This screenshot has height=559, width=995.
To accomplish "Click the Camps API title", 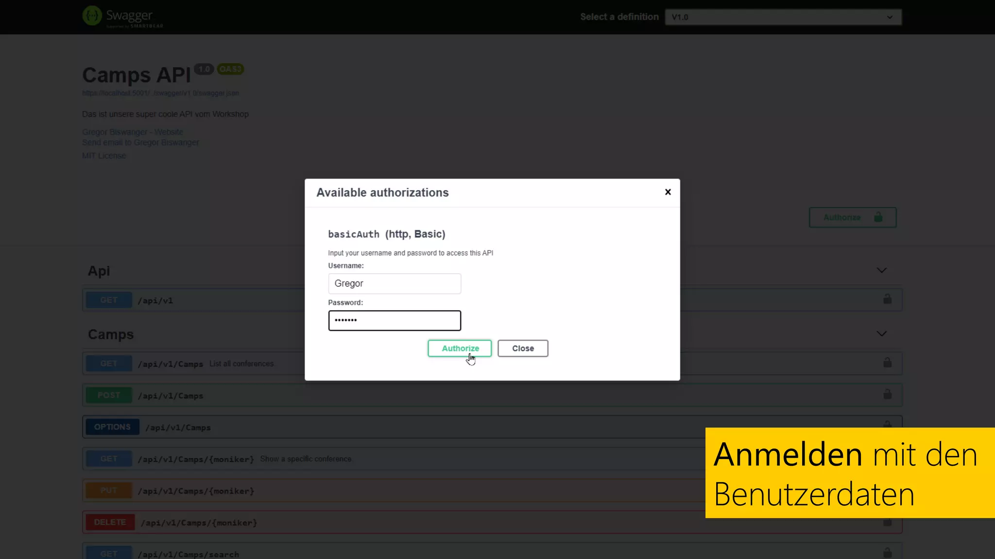I will coord(137,75).
